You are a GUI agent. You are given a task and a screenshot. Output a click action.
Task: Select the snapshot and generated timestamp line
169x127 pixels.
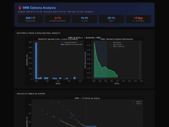coord(55,12)
